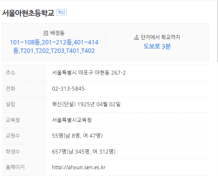This screenshot has width=218, height=176.
Task: Click the 서울아현초등학교 school title
Action: click(28, 13)
